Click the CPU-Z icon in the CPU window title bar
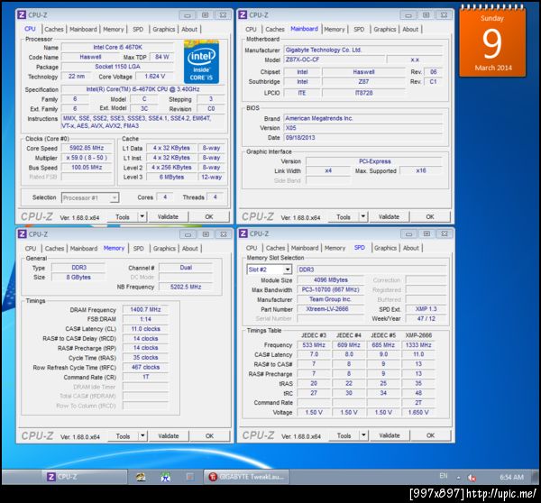The height and width of the screenshot is (503, 541). tap(22, 14)
